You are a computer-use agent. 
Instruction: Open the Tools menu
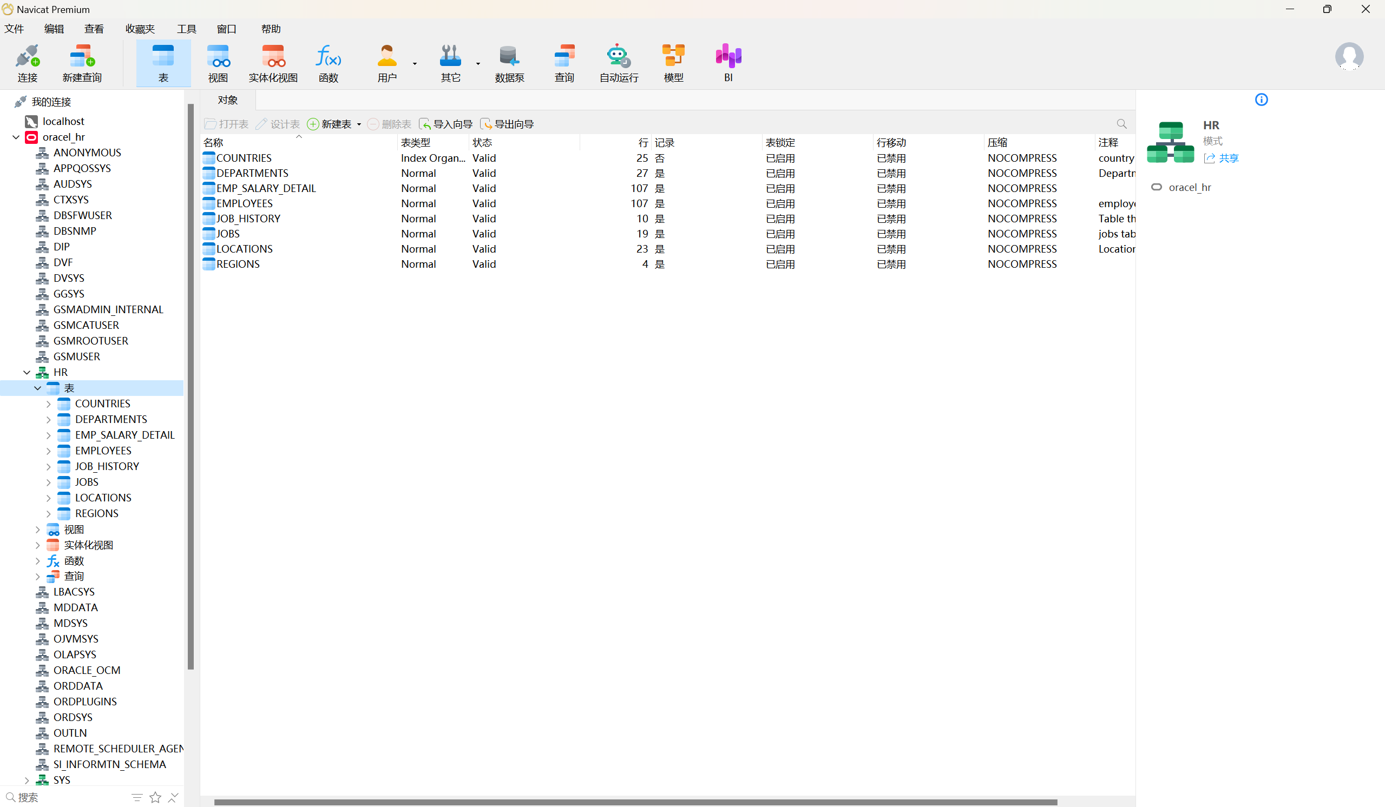click(186, 29)
